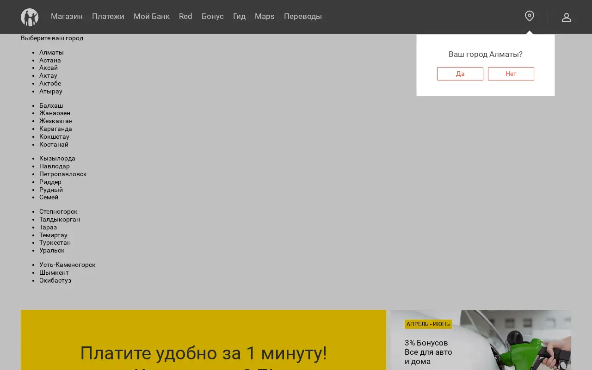This screenshot has height=370, width=592.
Task: Go to the Переводы section
Action: pos(303,17)
